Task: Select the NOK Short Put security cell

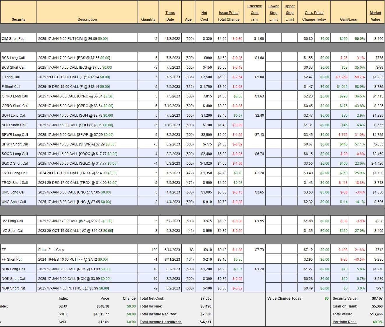Action: click(x=13, y=288)
